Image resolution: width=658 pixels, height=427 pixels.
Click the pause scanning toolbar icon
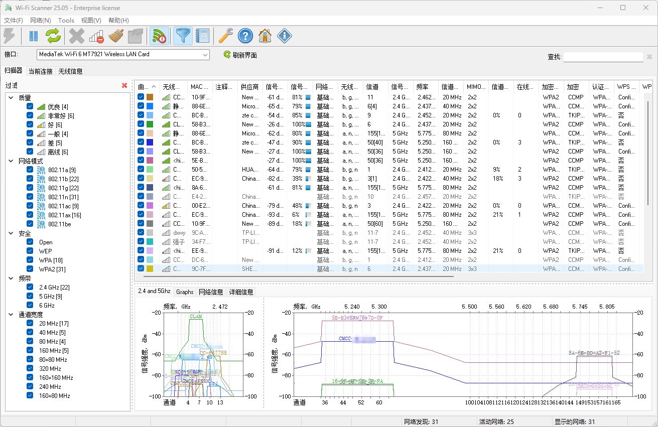34,36
